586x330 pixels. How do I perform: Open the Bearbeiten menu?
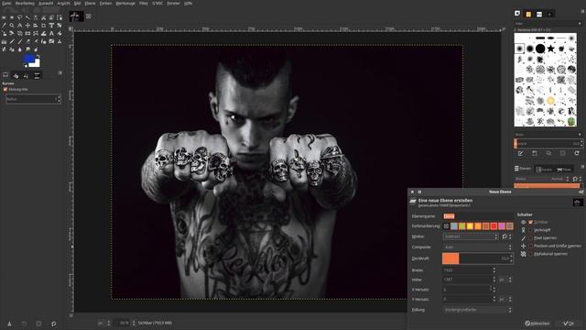pyautogui.click(x=25, y=4)
